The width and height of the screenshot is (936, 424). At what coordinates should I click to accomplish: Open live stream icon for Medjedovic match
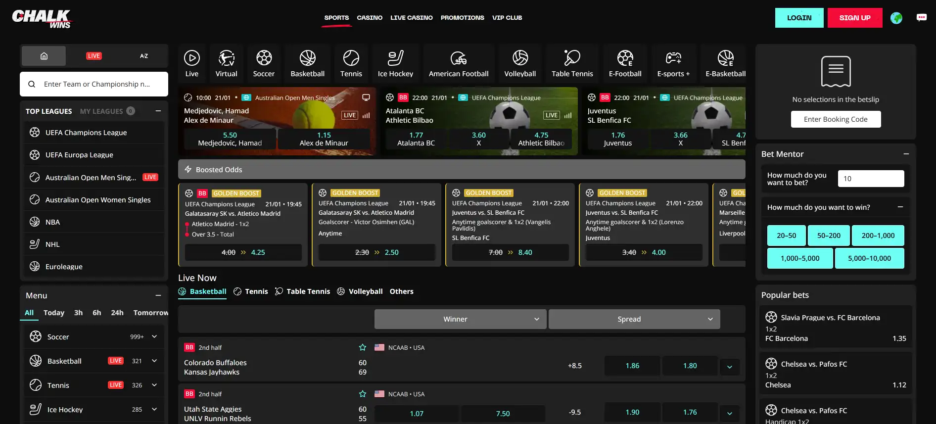366,97
